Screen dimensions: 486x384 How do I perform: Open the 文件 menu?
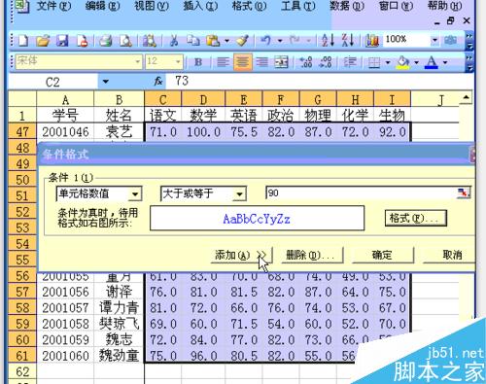(53, 6)
